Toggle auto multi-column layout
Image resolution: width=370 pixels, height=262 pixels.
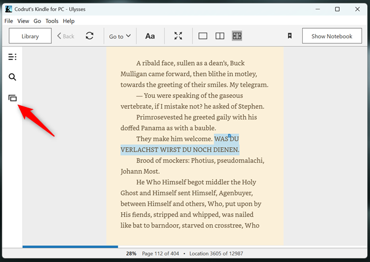click(237, 36)
